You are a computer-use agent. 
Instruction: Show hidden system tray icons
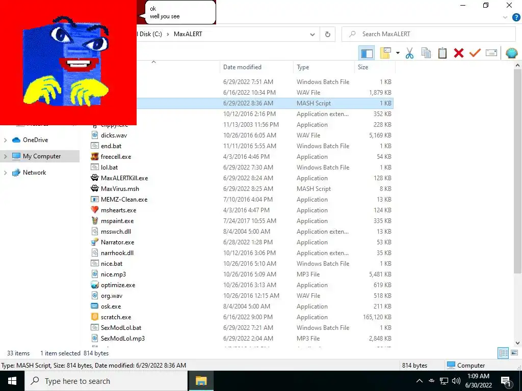[420, 381]
